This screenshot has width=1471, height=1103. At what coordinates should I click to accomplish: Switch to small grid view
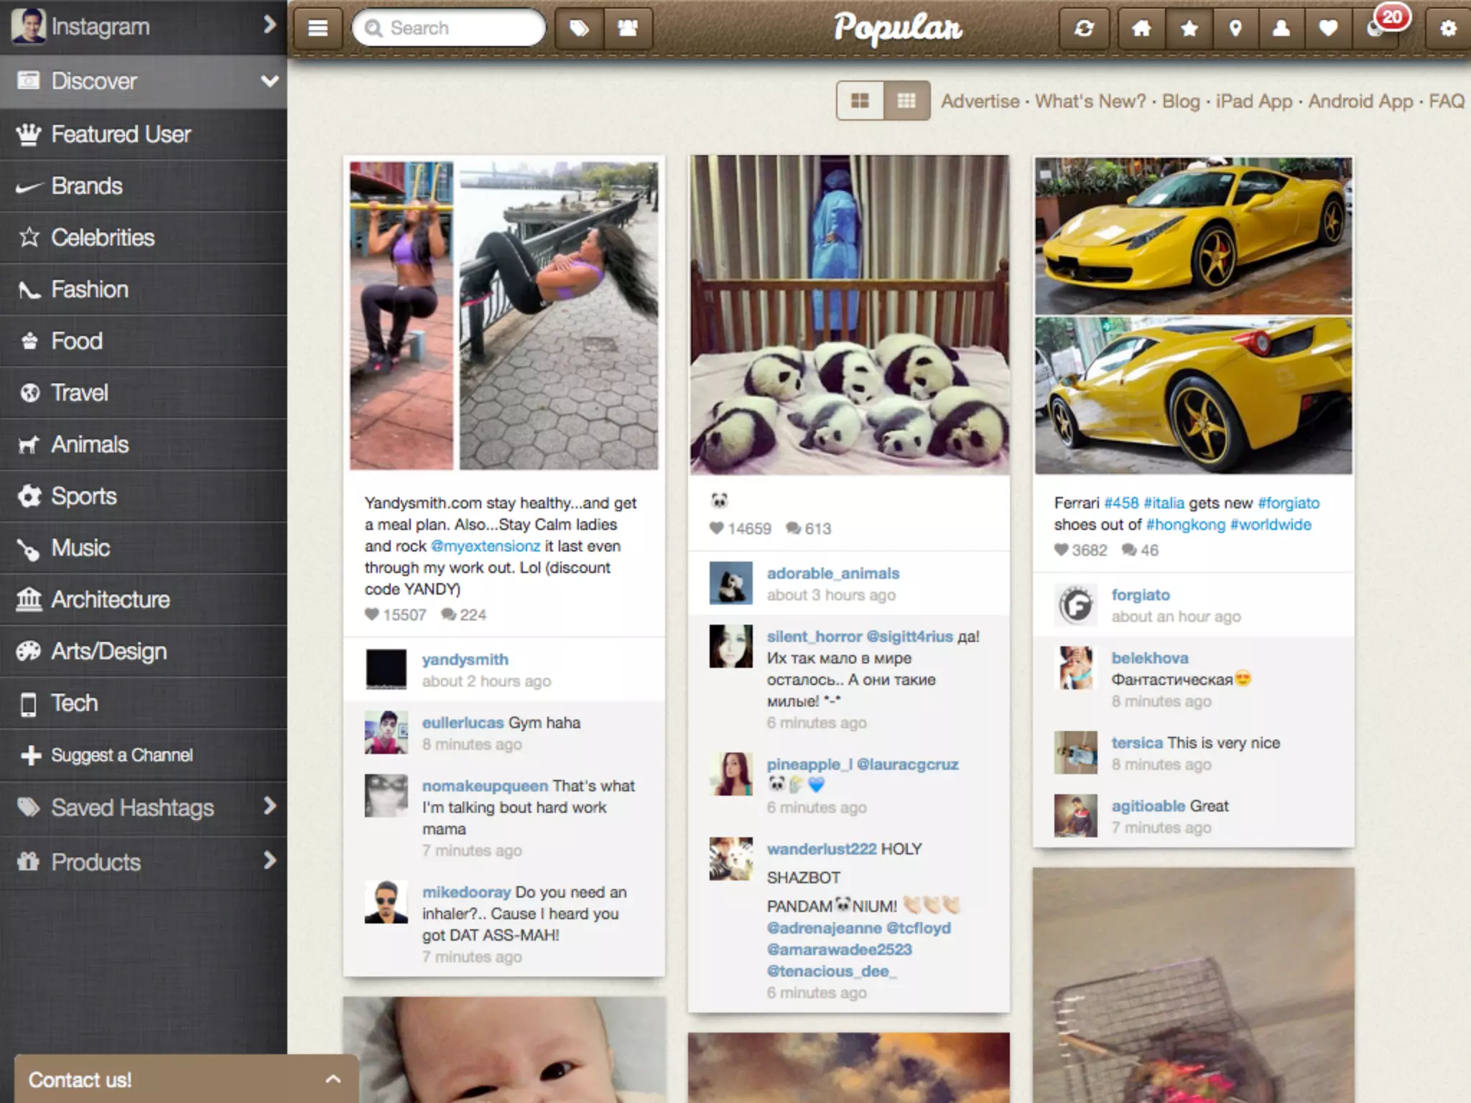click(906, 101)
